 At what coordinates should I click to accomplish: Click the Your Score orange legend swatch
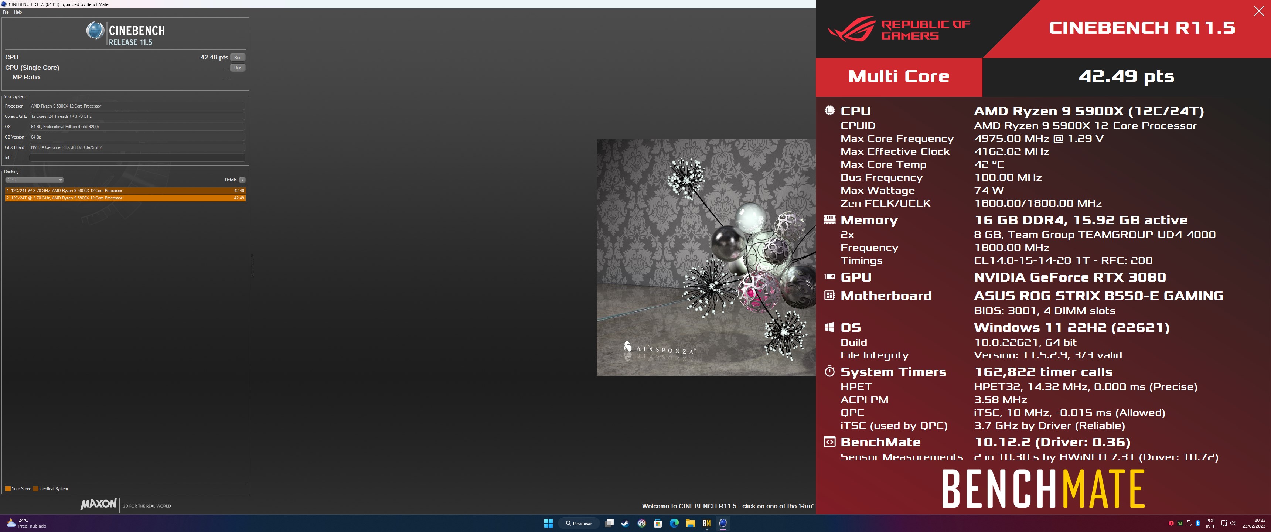tap(8, 488)
